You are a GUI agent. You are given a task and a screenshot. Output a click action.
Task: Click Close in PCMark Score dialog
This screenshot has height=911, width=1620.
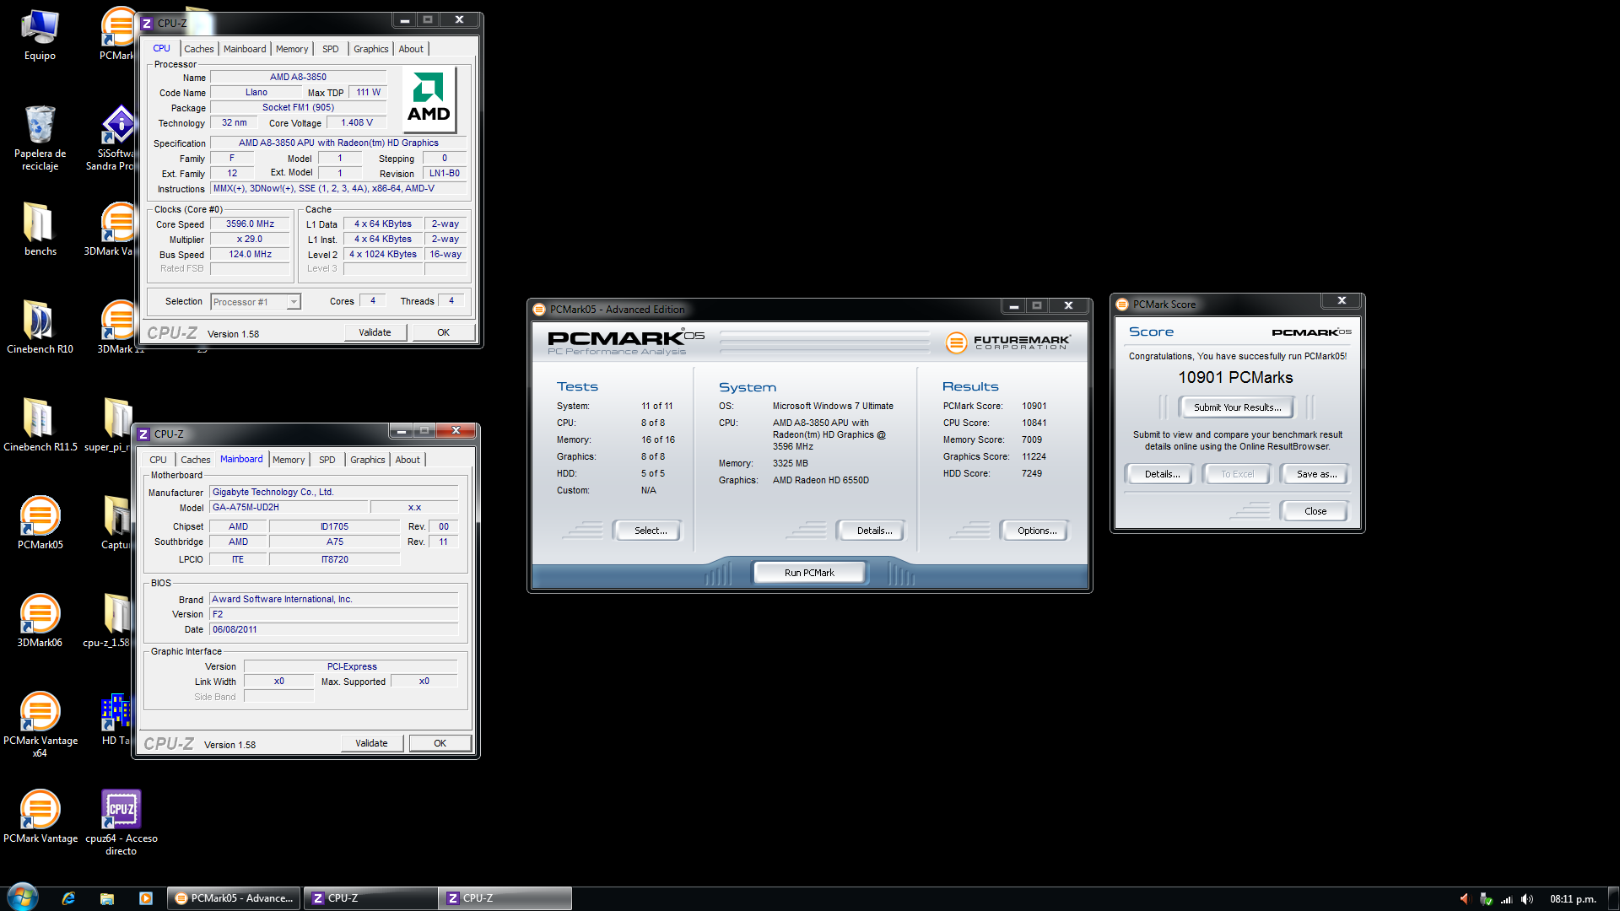(1315, 511)
